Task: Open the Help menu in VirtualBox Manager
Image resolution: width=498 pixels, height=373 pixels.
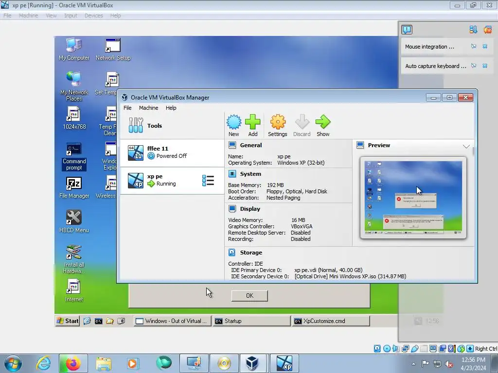Action: pos(171,108)
